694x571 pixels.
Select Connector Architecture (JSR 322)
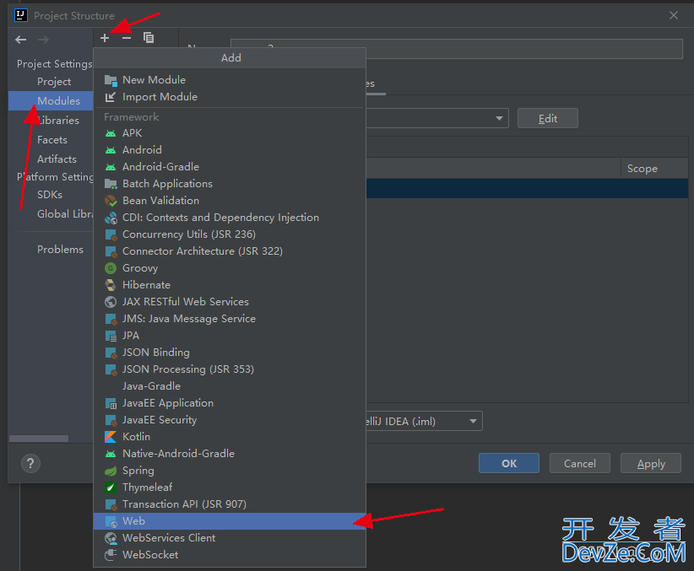click(x=230, y=251)
